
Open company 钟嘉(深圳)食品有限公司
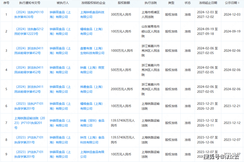coord(92,123)
